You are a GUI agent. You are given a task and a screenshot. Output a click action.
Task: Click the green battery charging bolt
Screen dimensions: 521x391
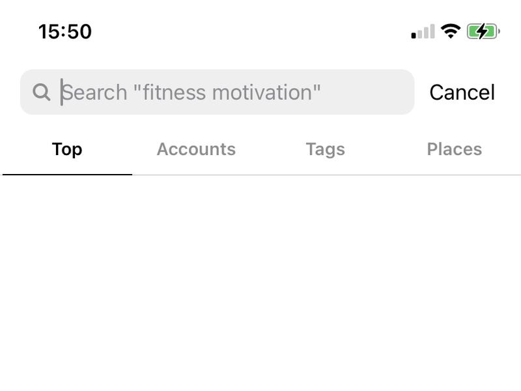pos(481,31)
